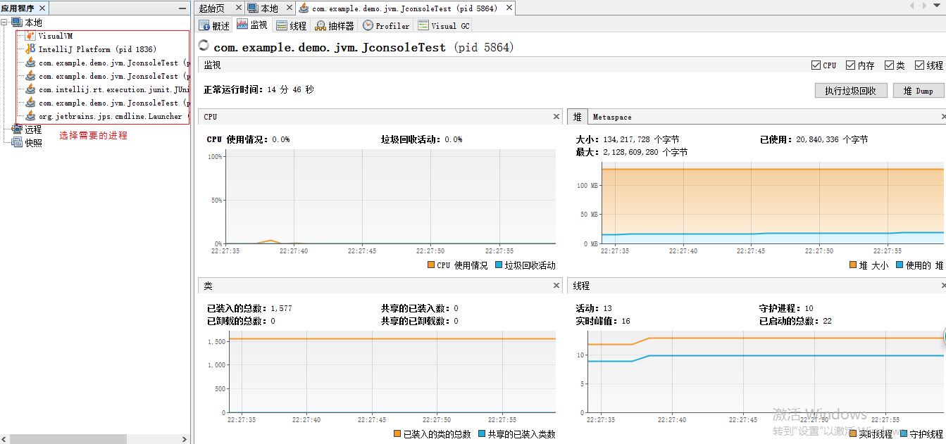Click the Visual GC tab icon
Screen dimensions: 946x444
tap(423, 25)
